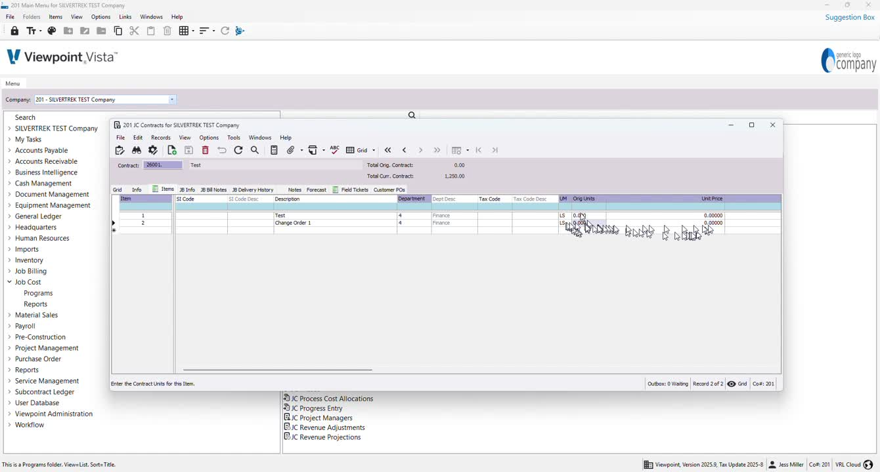
Task: Switch to the Field Tickets tab
Action: [351, 190]
